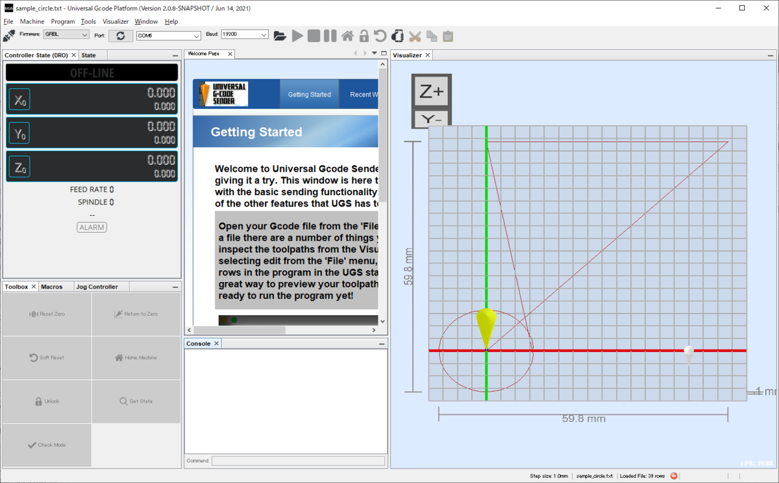Open the editor document list arrow
Screen dimensions: 779x483
(x=375, y=53)
